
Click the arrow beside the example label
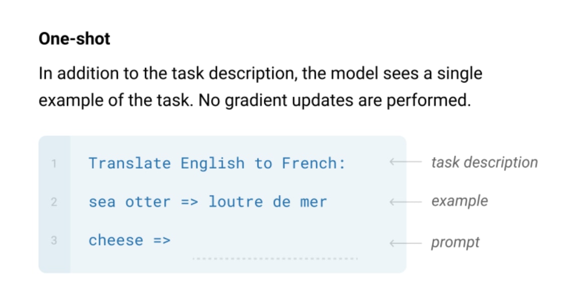coord(405,202)
